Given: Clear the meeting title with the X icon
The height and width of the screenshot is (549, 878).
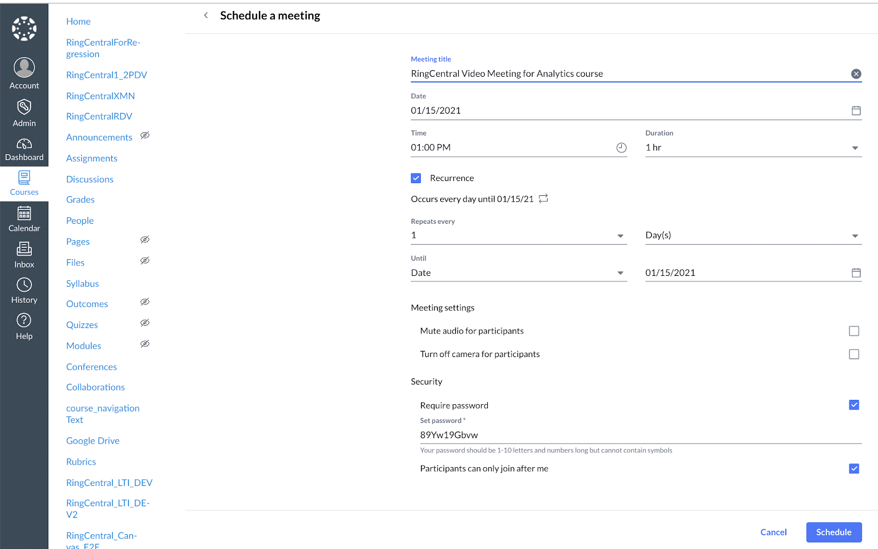Looking at the screenshot, I should tap(856, 74).
